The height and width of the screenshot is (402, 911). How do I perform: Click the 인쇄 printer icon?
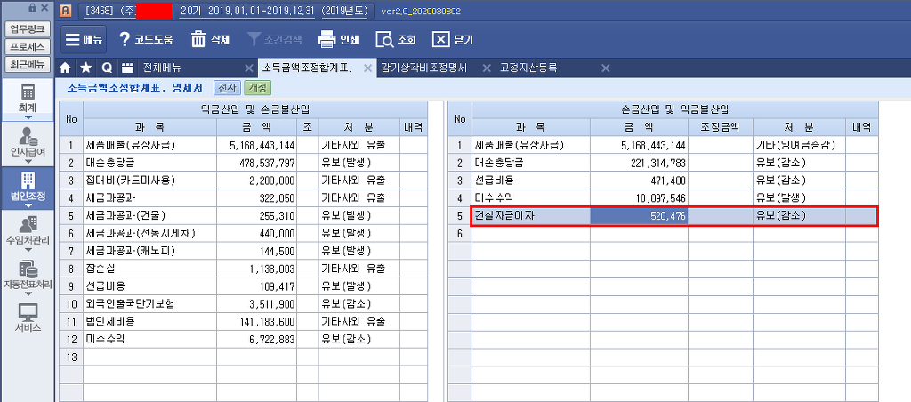[x=327, y=39]
